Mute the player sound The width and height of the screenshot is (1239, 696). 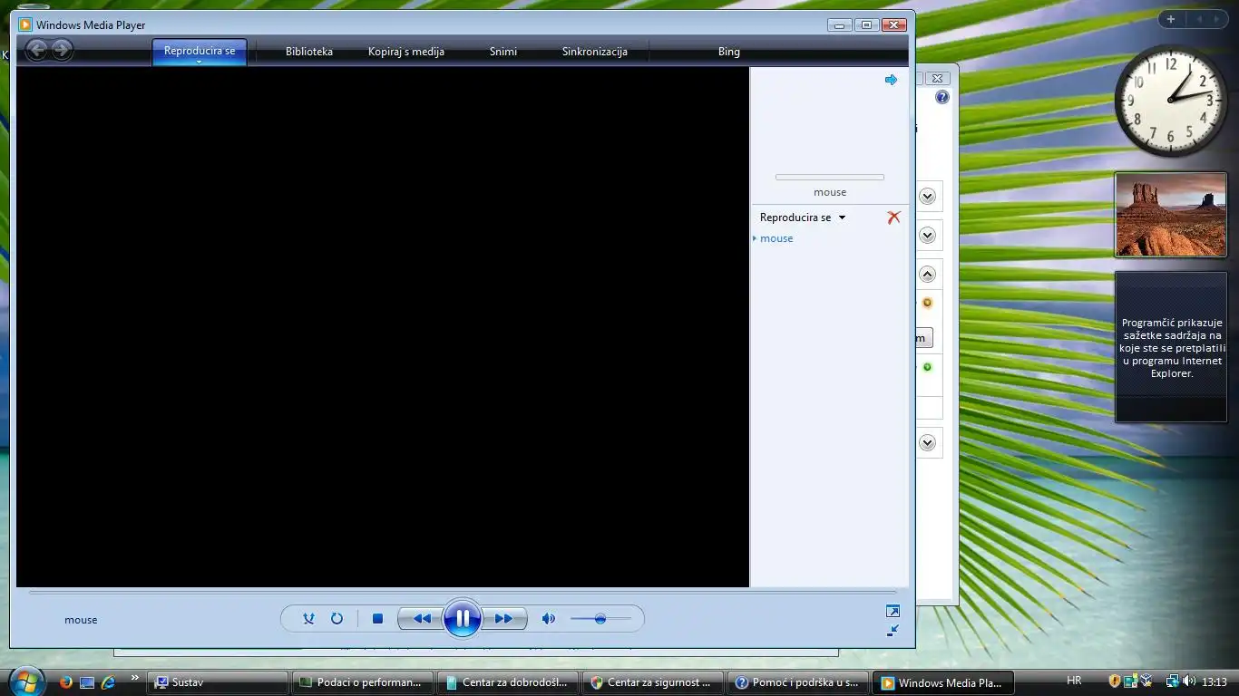(548, 619)
